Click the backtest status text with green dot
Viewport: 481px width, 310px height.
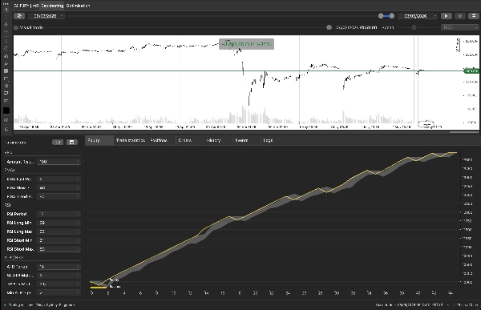tap(39, 305)
